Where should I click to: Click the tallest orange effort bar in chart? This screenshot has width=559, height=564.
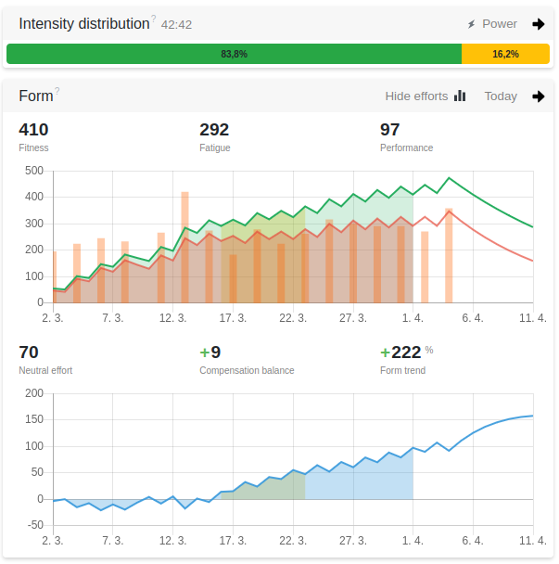tap(184, 247)
